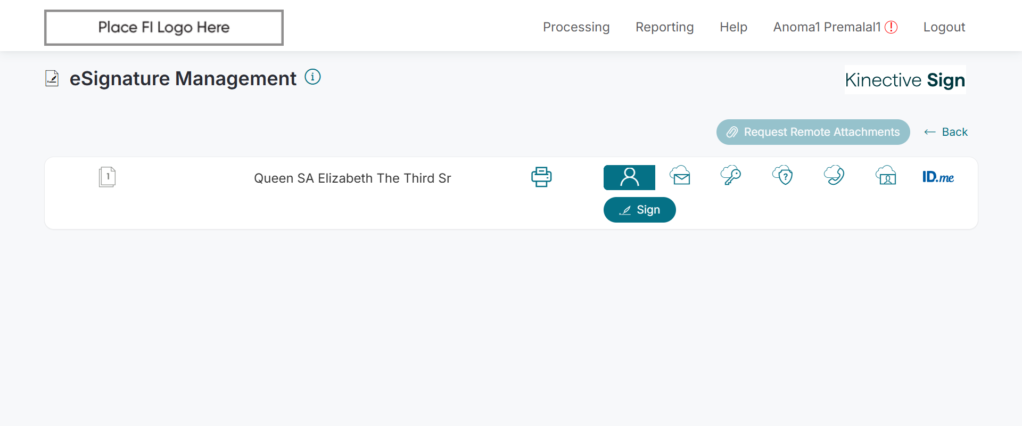The image size is (1022, 426).
Task: Pick the cloud shield question-mark icon
Action: 783,175
